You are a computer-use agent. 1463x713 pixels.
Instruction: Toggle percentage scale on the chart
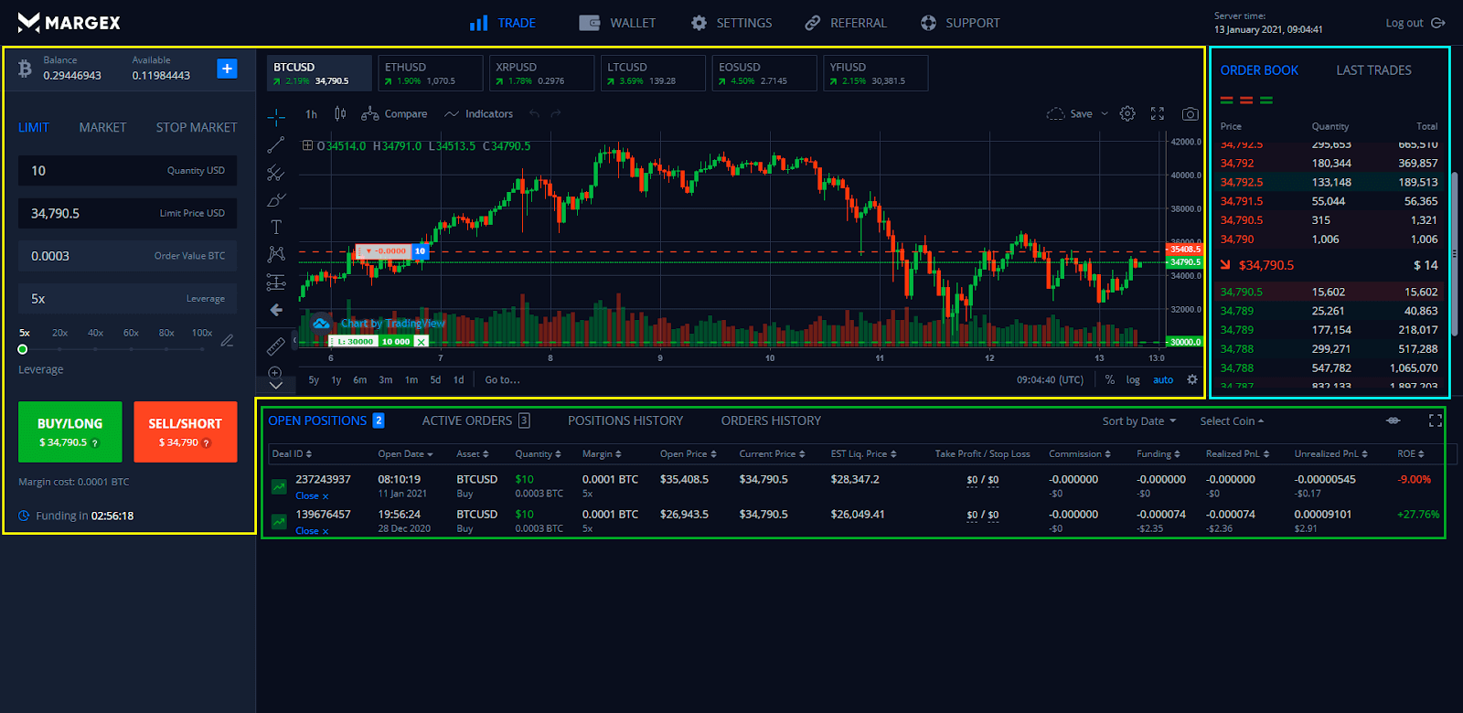point(1109,380)
